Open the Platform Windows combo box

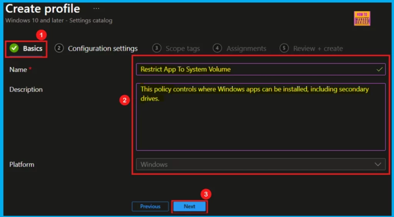pos(261,164)
